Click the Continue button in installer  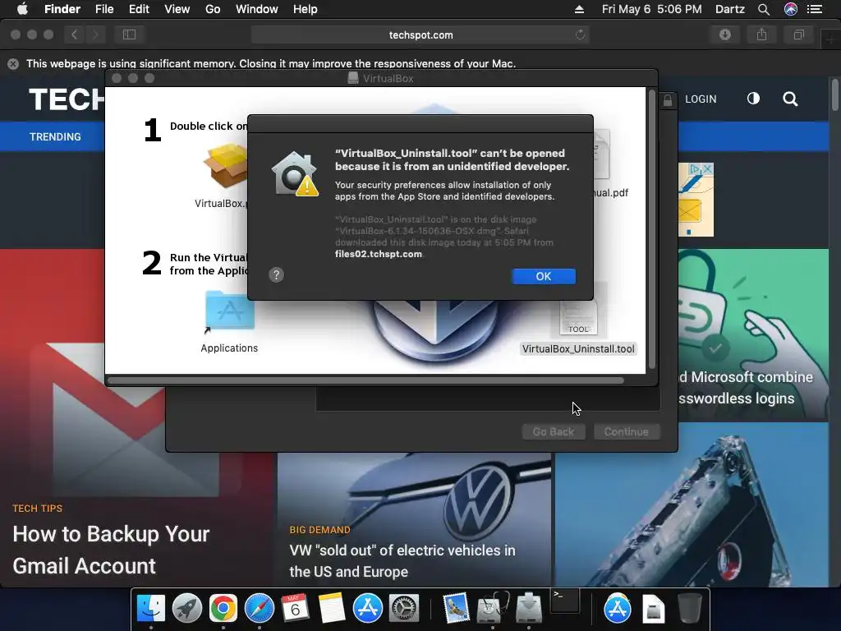627,432
